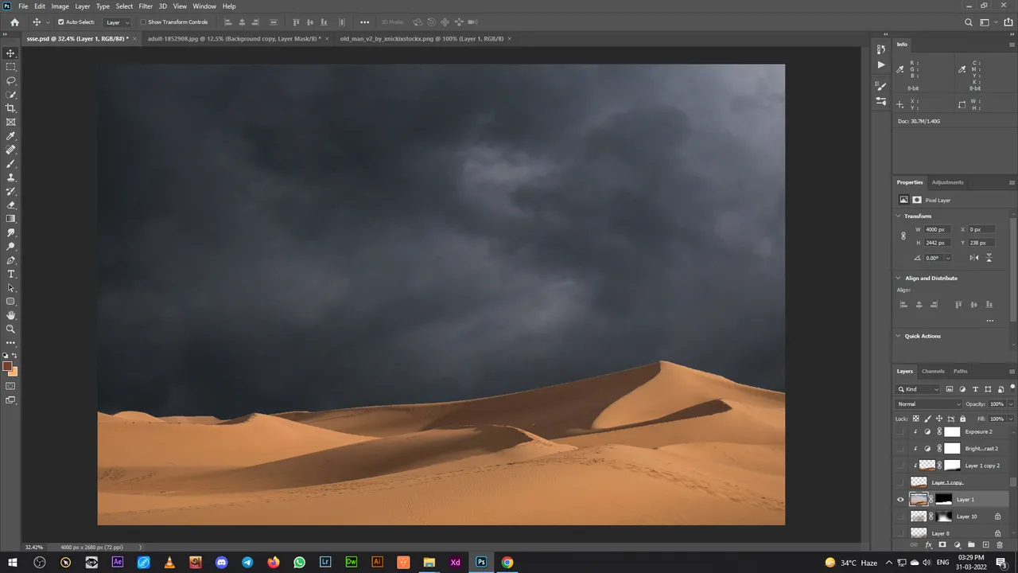Open the Actions panel play icon

pos(880,64)
